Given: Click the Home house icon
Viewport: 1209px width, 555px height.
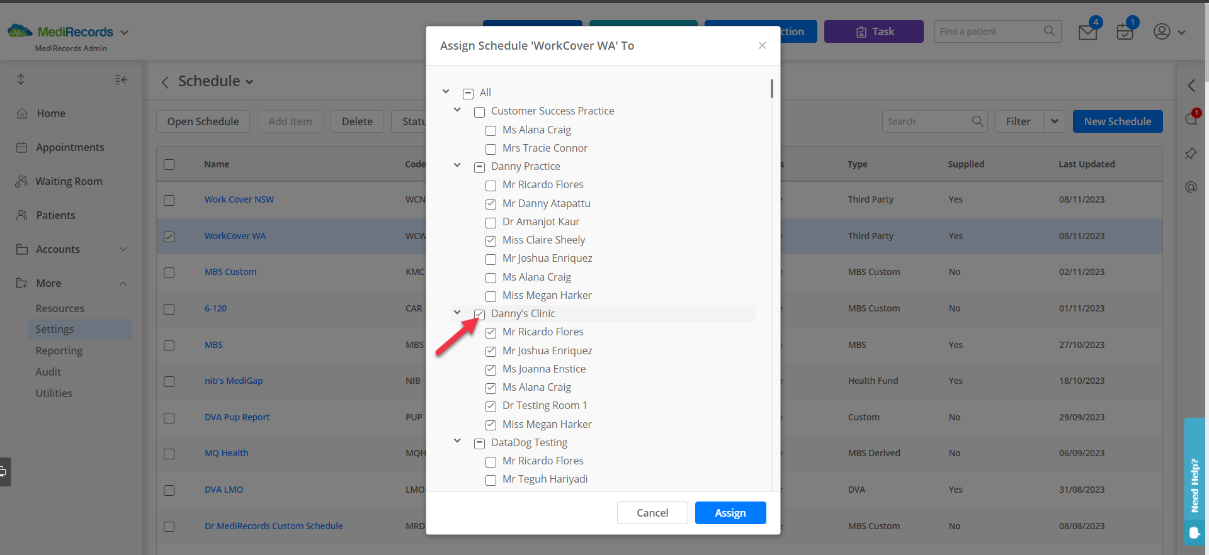Looking at the screenshot, I should pyautogui.click(x=22, y=113).
